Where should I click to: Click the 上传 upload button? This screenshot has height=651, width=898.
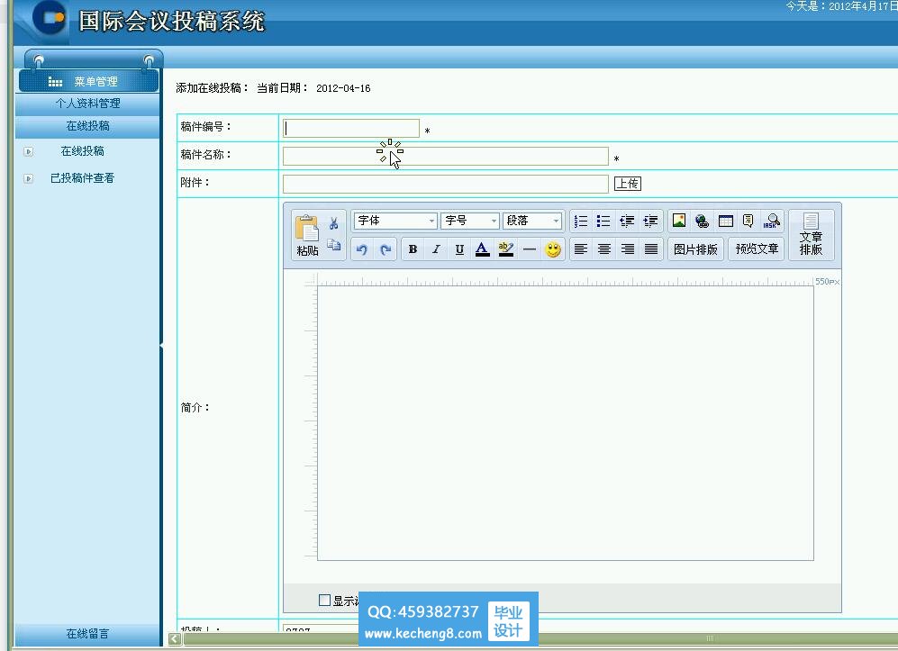click(x=627, y=183)
